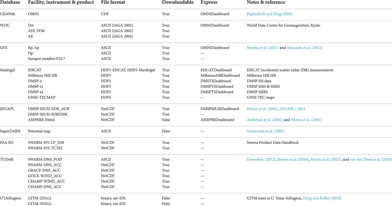Viewport: 392px width, 206px height.
Task: Click the "JHUAPL" database cell
Action: pos(7,109)
